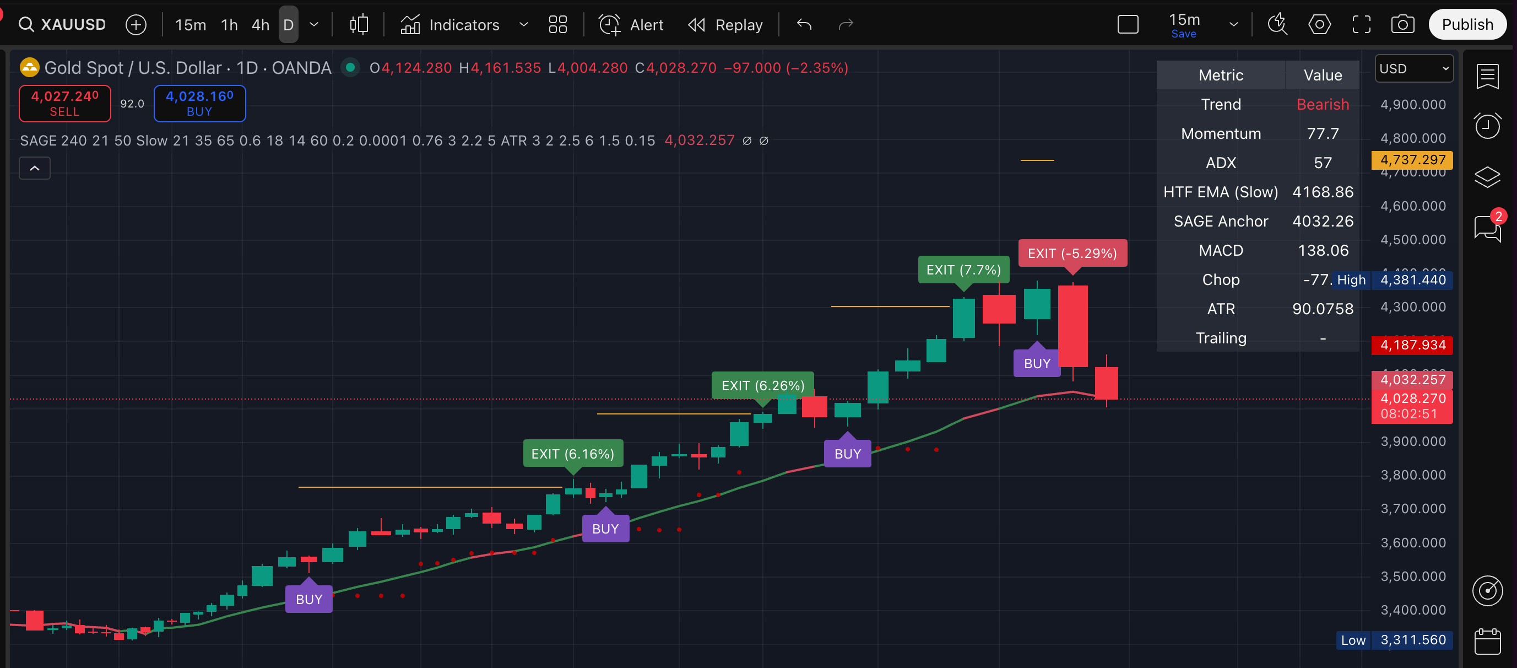Open the watchlist panel icon
1517x668 pixels.
tap(1488, 77)
